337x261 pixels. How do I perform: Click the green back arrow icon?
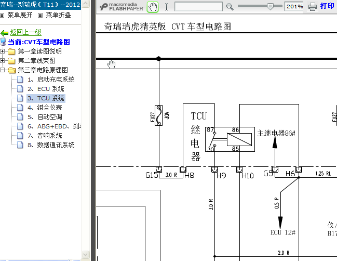pyautogui.click(x=4, y=33)
